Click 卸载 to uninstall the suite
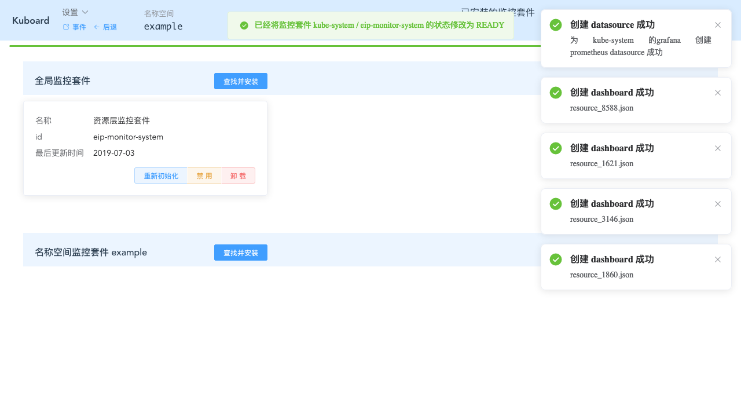Image resolution: width=741 pixels, height=417 pixels. tap(238, 175)
